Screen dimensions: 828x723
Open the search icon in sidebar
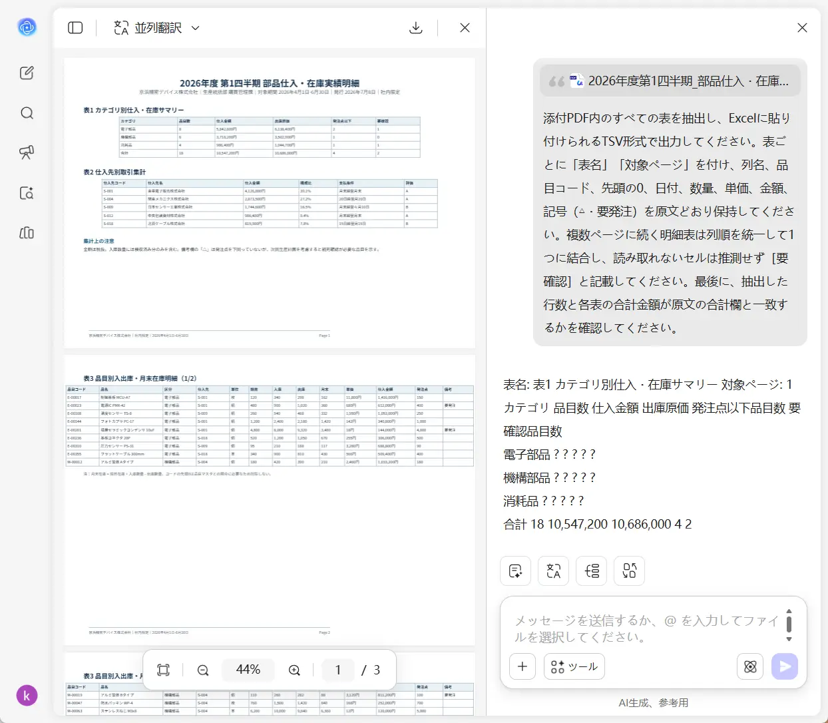[27, 113]
